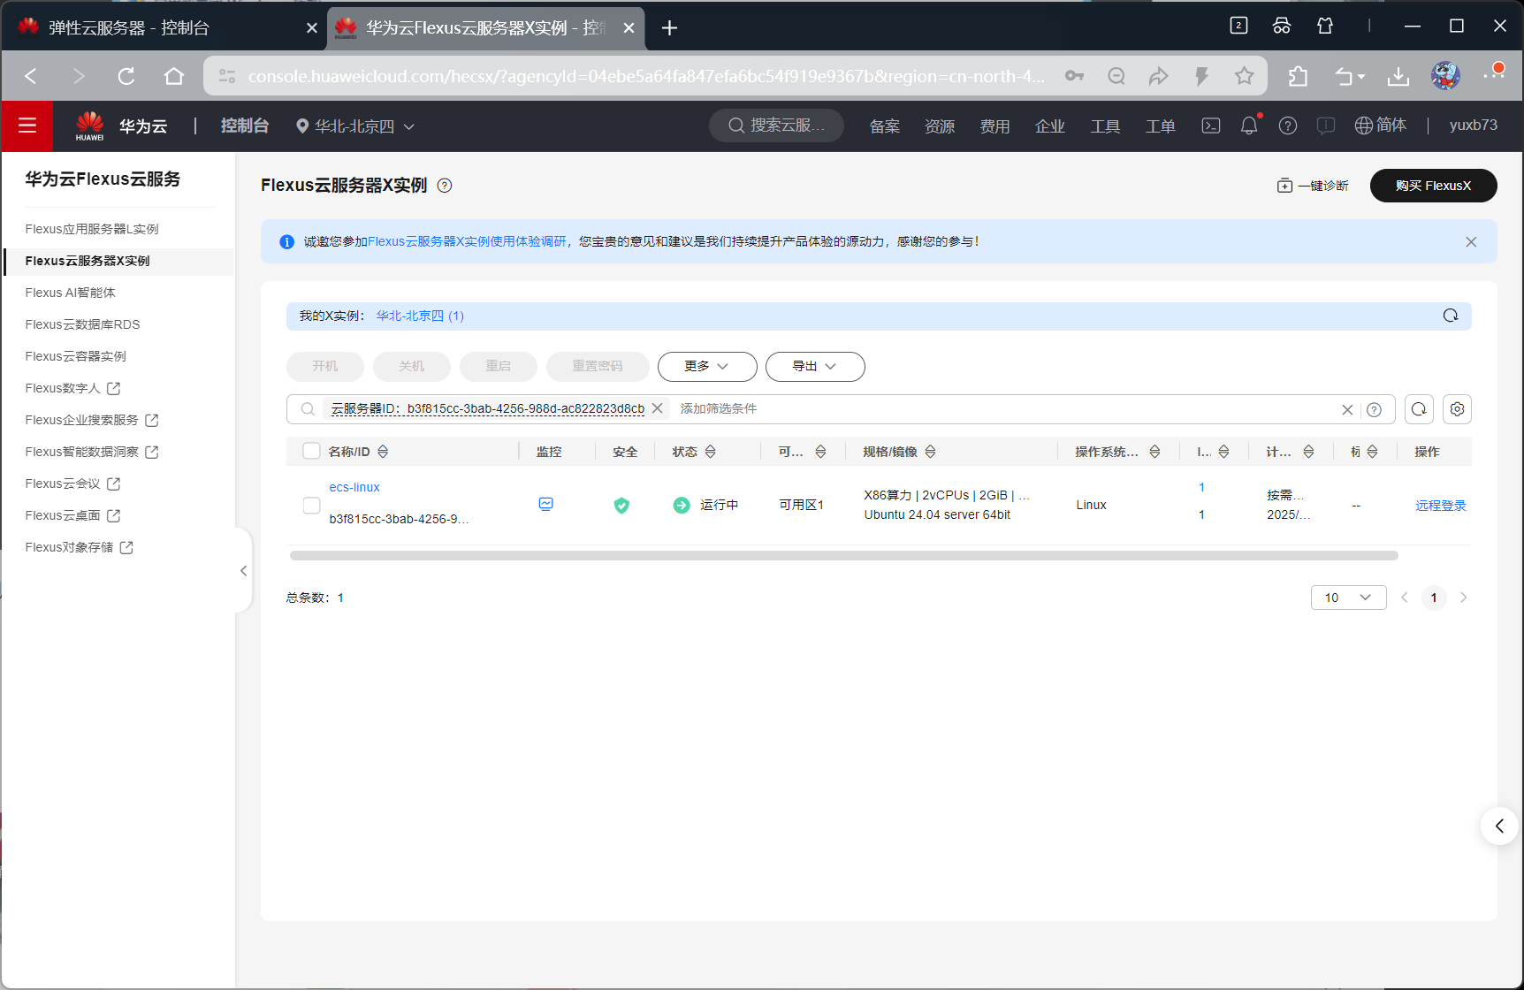This screenshot has height=990, width=1524.
Task: Click the 搜索云服务 search box
Action: point(776,126)
